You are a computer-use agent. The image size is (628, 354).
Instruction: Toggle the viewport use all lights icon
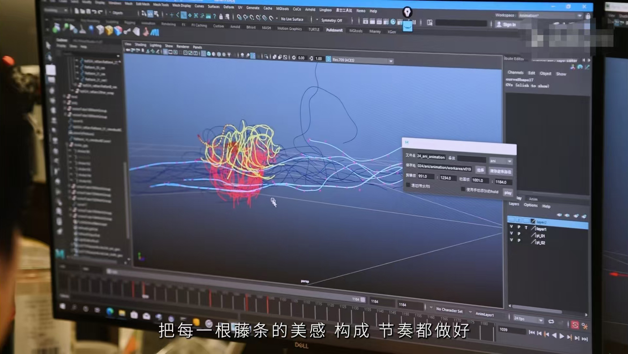(229, 55)
